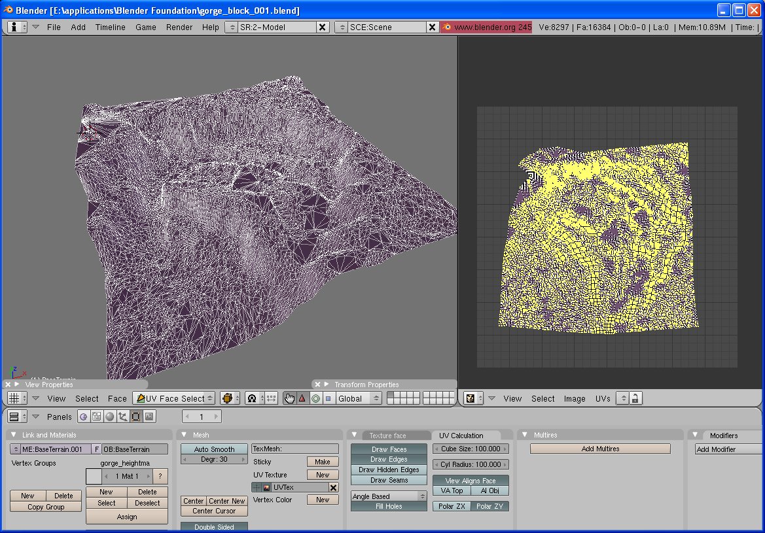
Task: Select the triangle translate manipulator icon
Action: (302, 398)
